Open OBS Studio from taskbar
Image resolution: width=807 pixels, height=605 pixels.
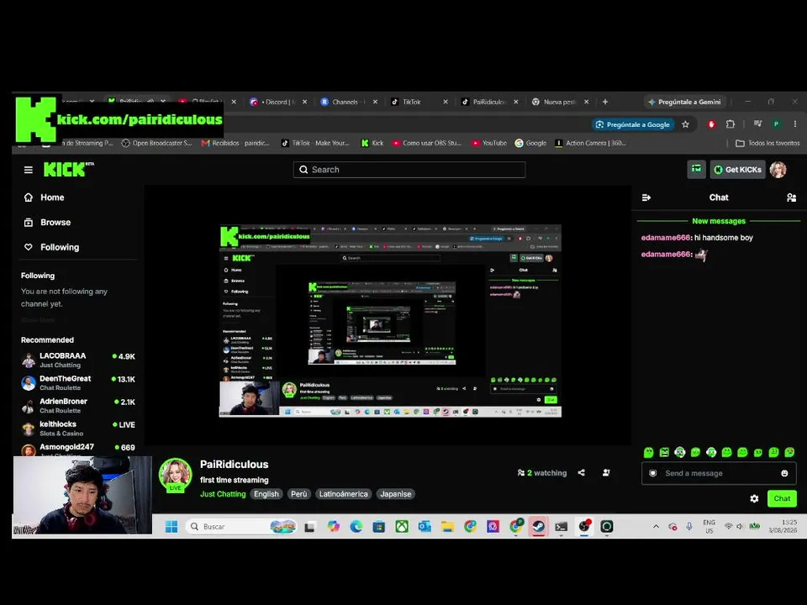(x=585, y=526)
